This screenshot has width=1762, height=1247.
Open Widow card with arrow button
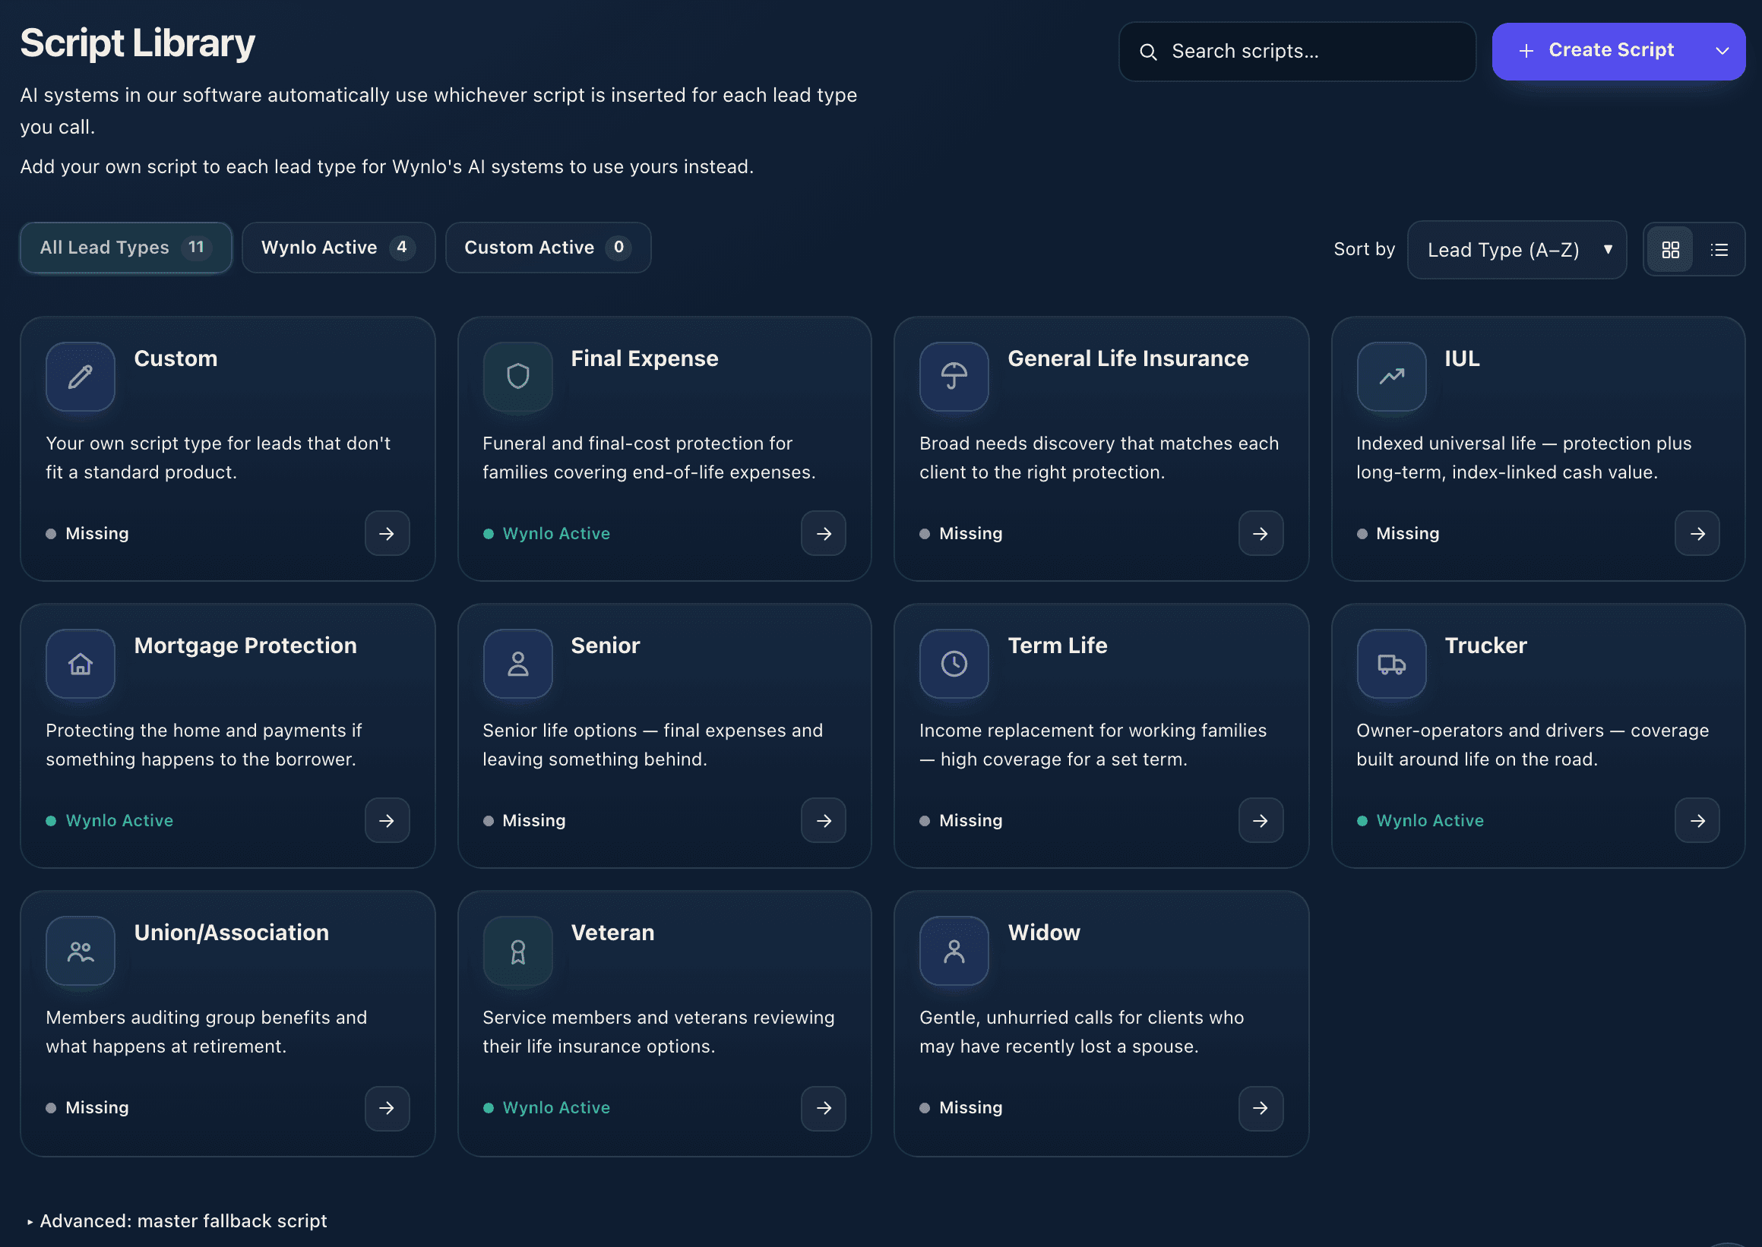[1261, 1108]
